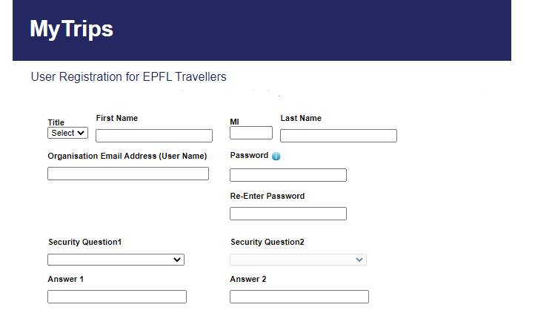Open the Security Question2 dropdown

298,260
